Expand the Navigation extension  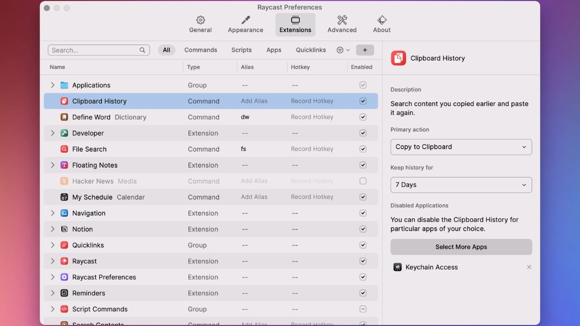tap(53, 213)
